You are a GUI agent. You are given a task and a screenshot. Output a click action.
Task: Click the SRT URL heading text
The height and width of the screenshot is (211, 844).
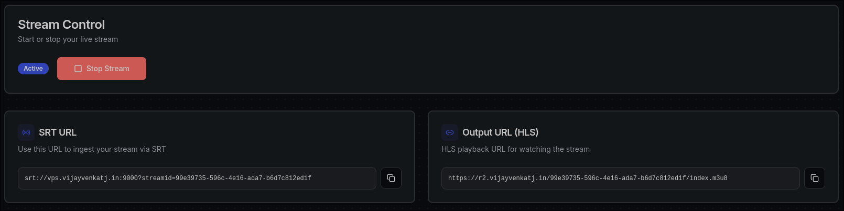coord(58,132)
